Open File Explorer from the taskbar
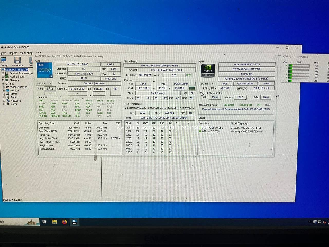This screenshot has height=247, width=329. 54,222
